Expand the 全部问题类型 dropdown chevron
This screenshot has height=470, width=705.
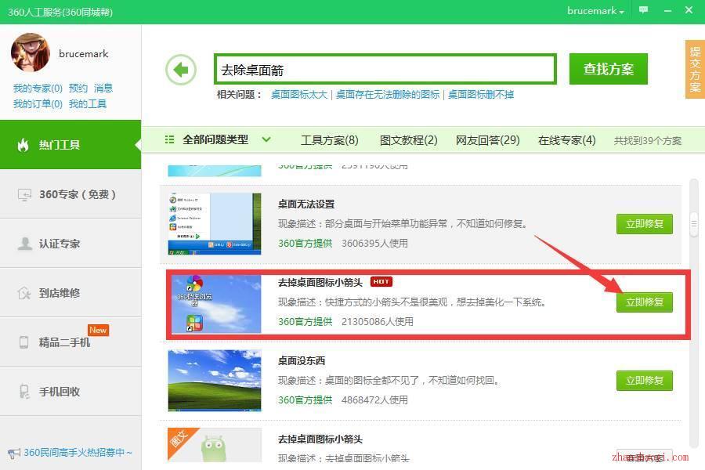(266, 139)
